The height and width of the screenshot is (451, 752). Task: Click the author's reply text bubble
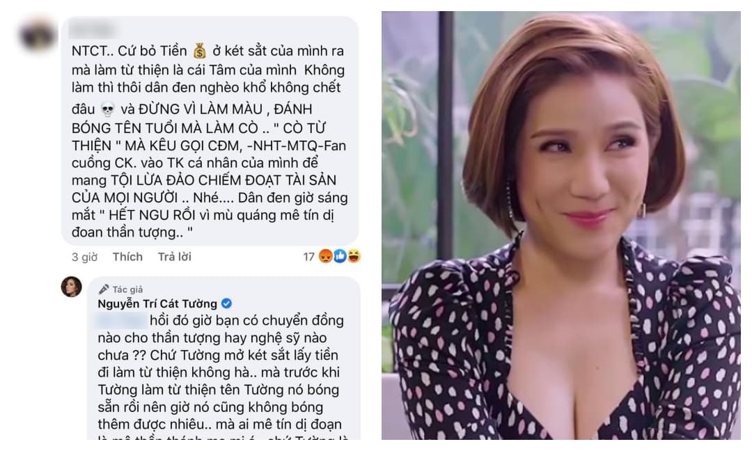(224, 358)
